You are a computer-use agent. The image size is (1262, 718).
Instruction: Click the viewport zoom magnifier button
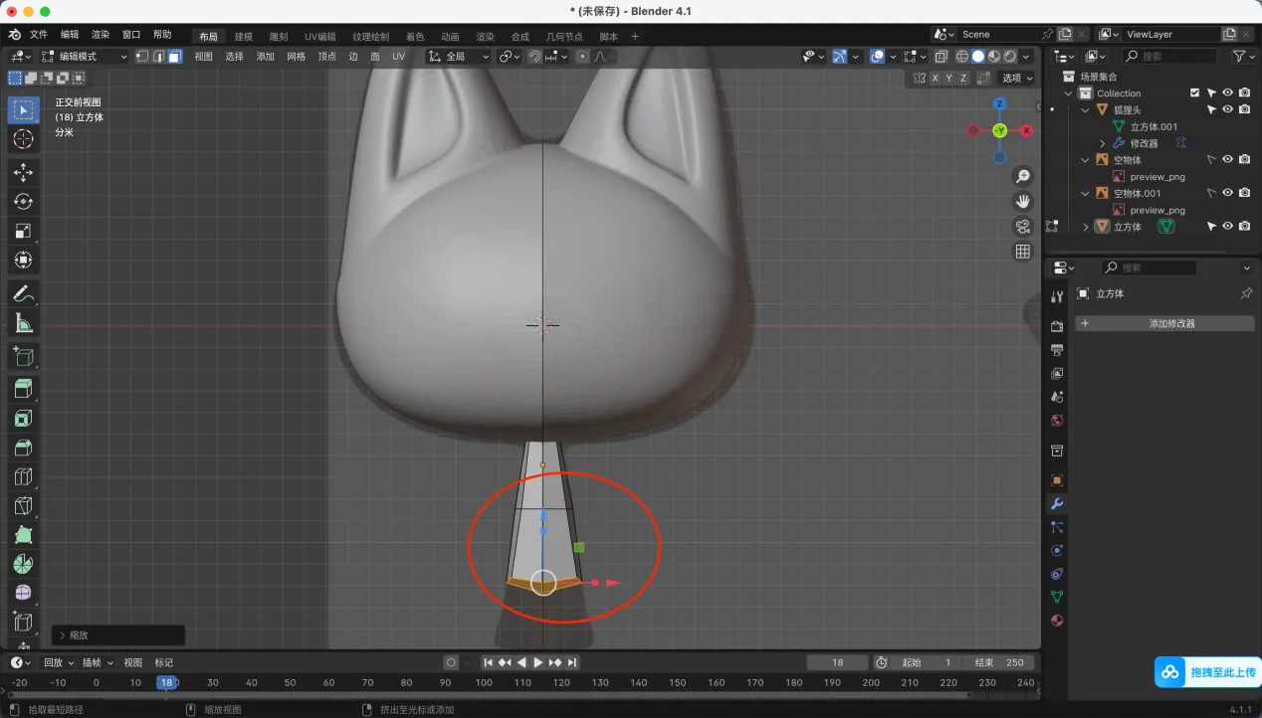coord(1022,177)
